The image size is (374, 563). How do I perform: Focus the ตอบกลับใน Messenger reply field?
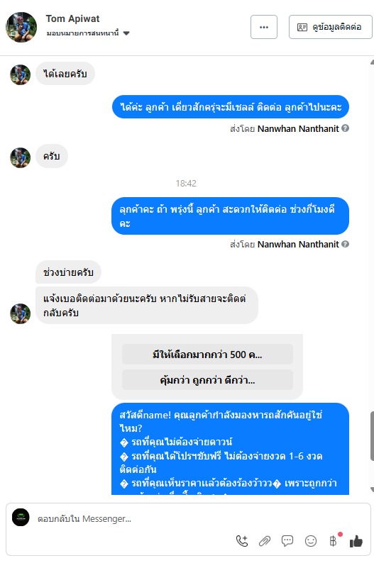click(133, 519)
